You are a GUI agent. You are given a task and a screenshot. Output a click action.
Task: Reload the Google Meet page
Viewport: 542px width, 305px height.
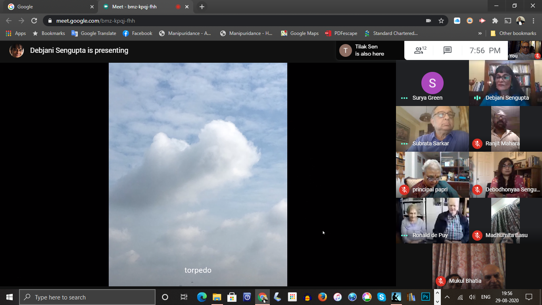34,21
